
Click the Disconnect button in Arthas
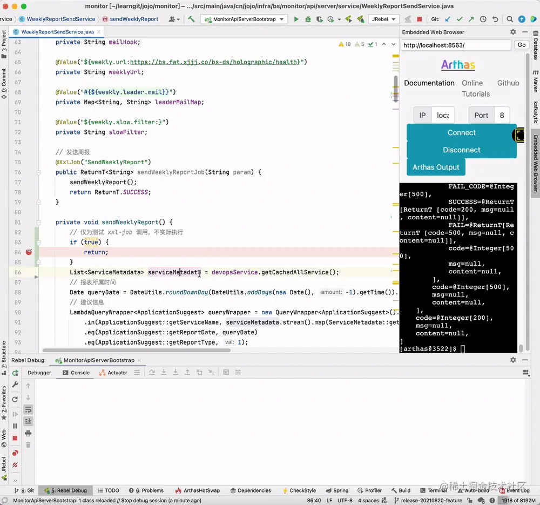coord(462,150)
